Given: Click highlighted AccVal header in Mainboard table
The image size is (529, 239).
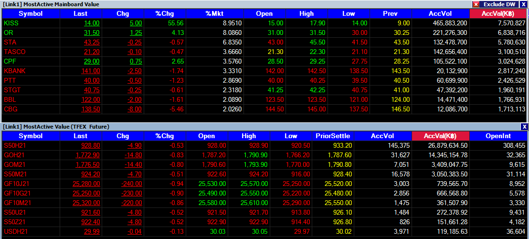Looking at the screenshot, I should click(x=498, y=14).
